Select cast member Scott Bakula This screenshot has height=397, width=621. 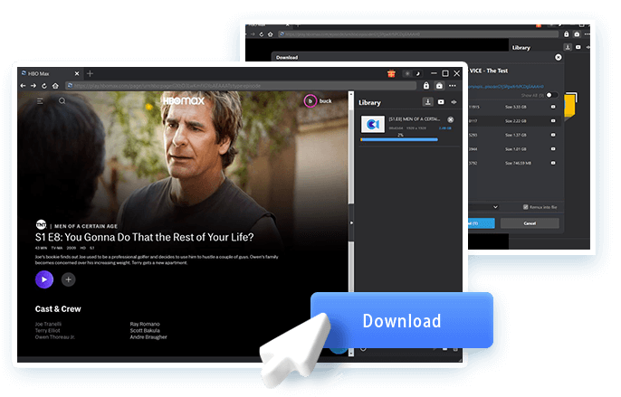145,330
